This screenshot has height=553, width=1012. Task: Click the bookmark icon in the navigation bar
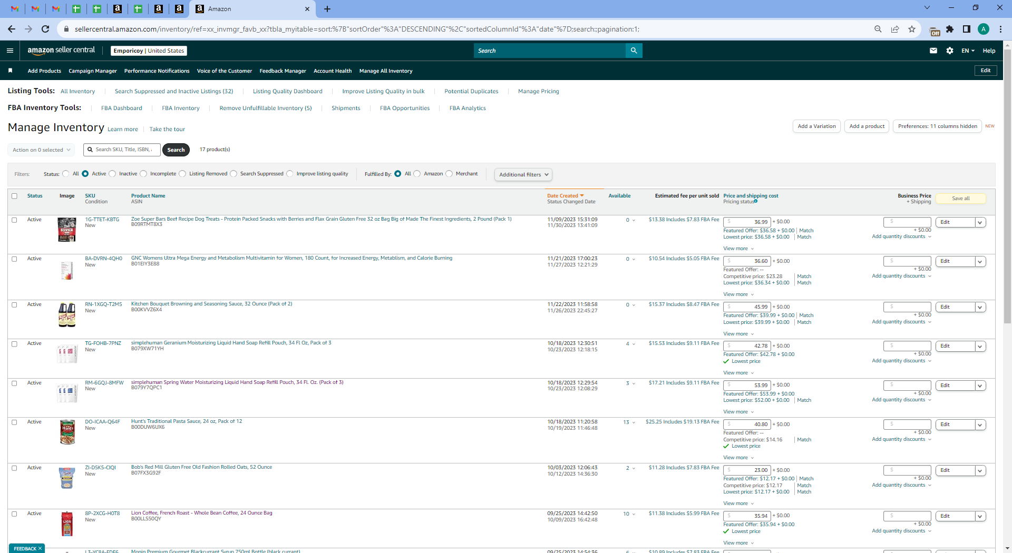click(10, 71)
